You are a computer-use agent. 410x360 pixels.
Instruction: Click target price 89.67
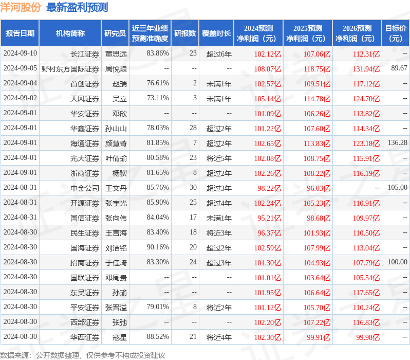(399, 68)
